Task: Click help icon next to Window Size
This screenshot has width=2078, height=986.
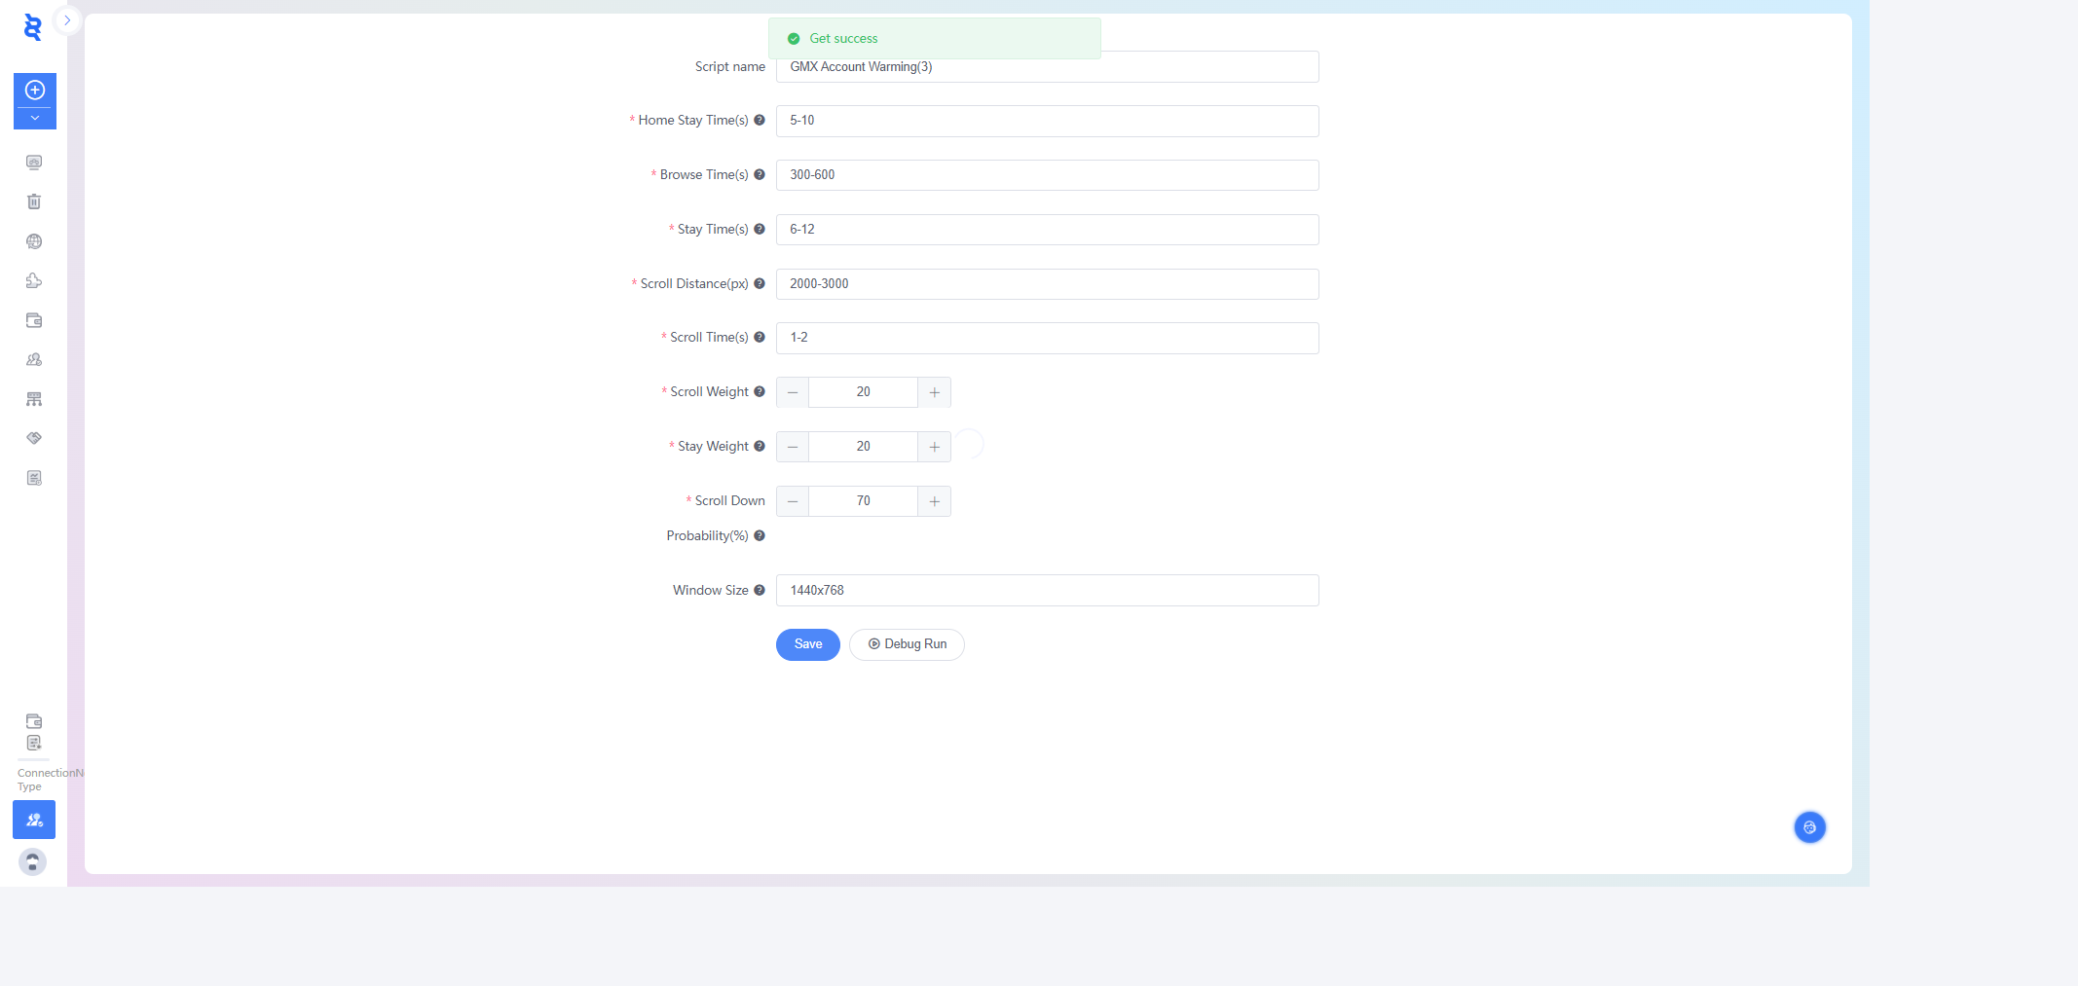Action: pyautogui.click(x=760, y=590)
